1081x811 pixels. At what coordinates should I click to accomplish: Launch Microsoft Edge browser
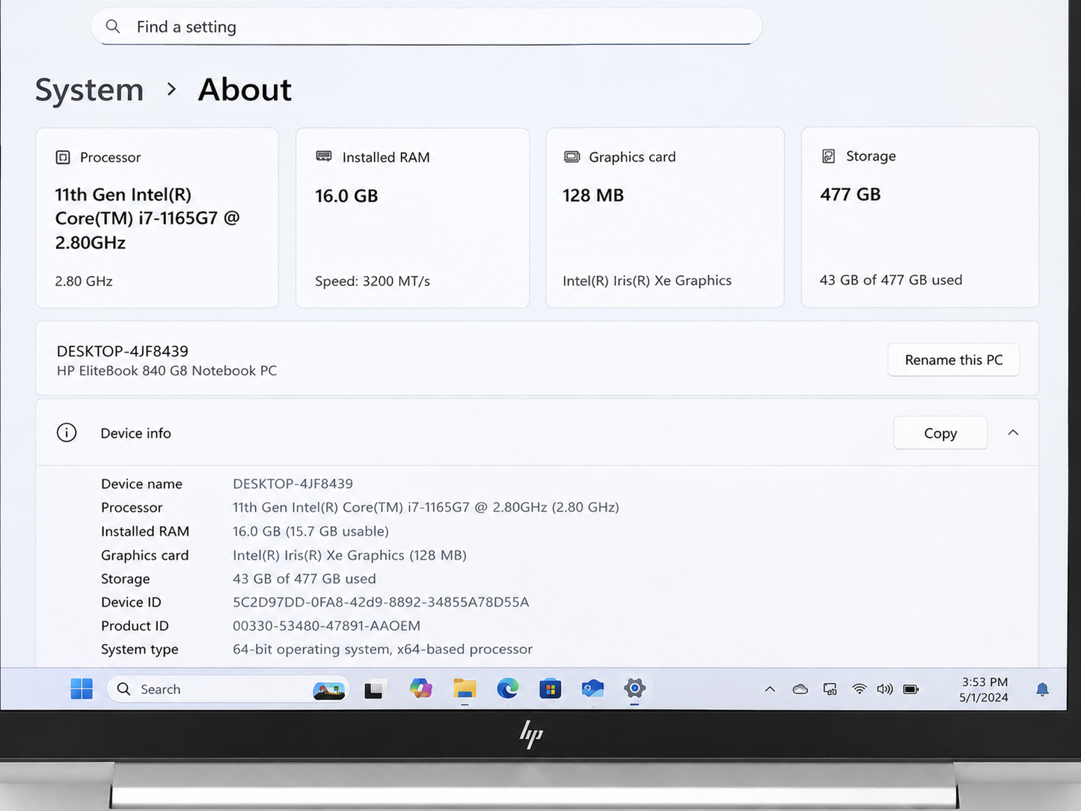click(x=508, y=689)
